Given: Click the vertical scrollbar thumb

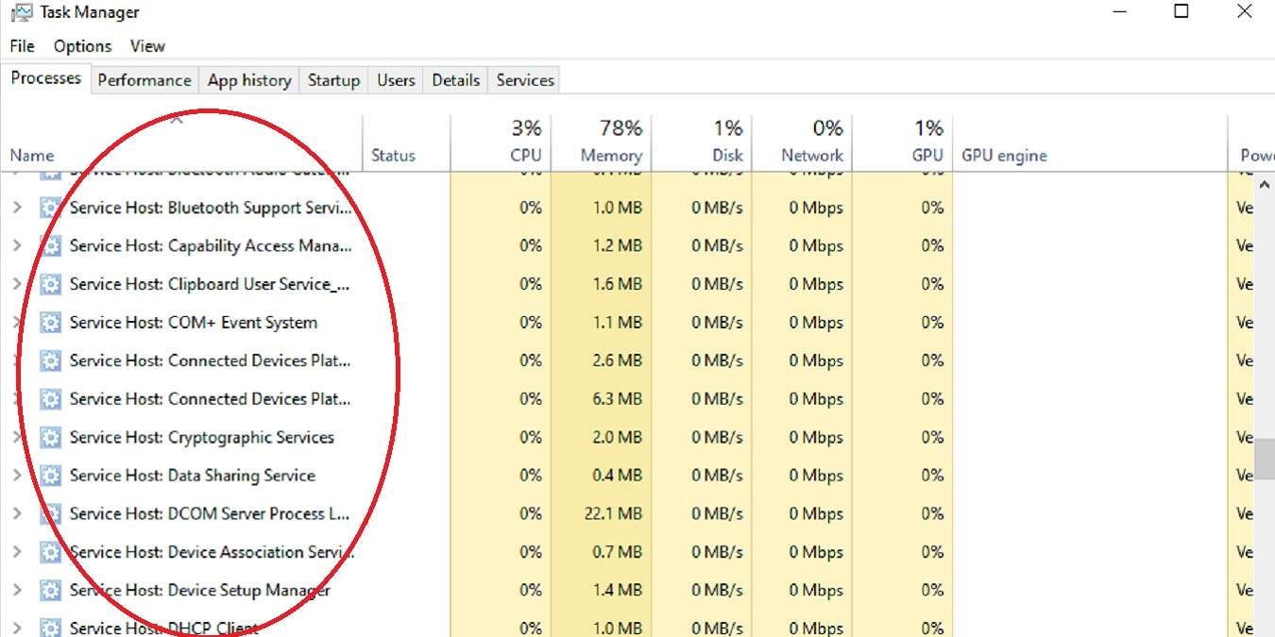Looking at the screenshot, I should [1265, 459].
